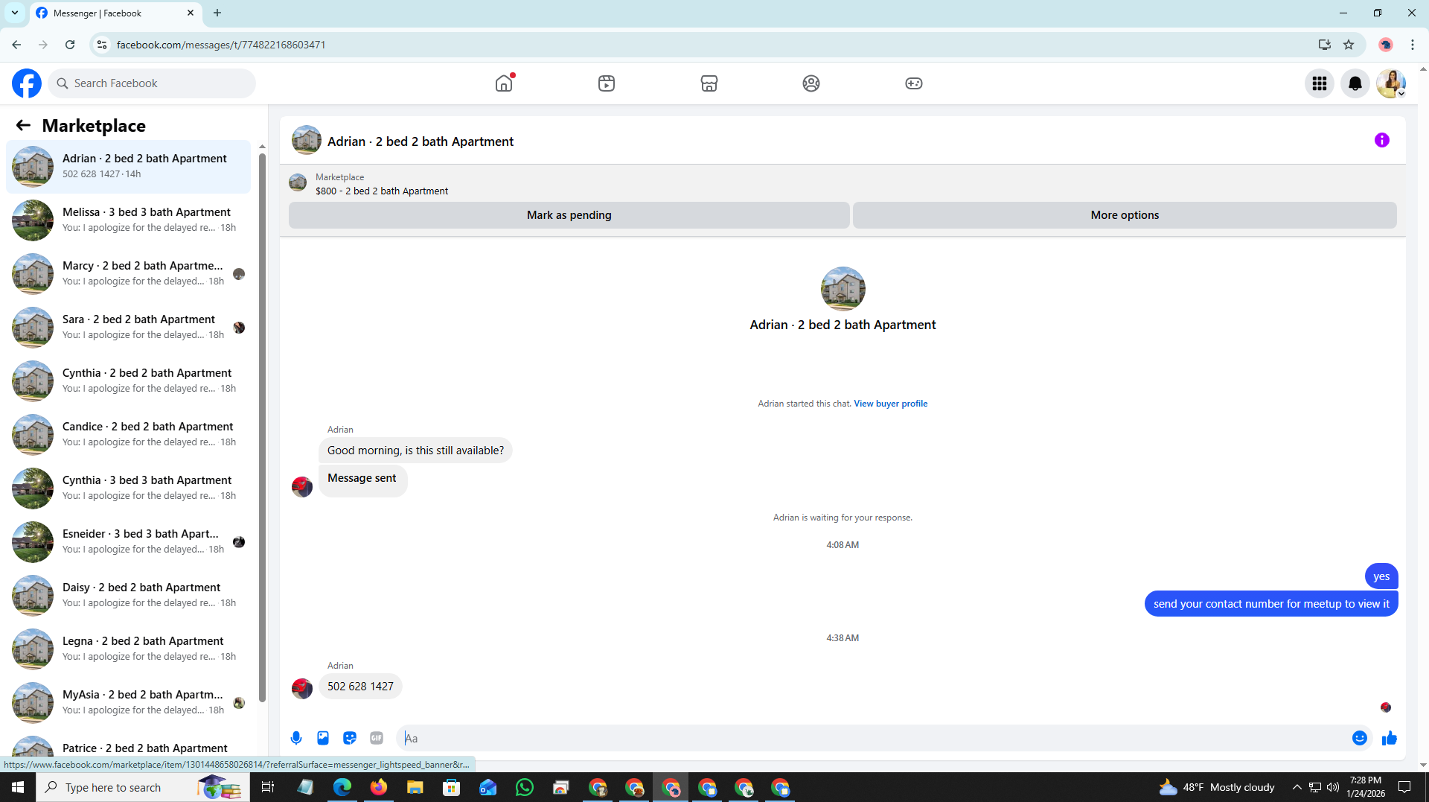Click the large apartment photo in chat

pos(843,289)
